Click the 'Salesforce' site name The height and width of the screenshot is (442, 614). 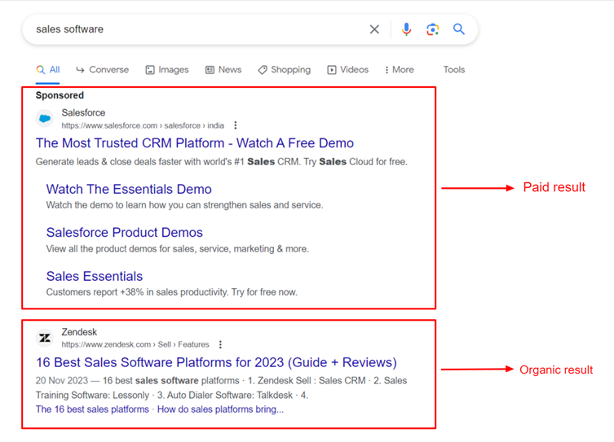pos(83,113)
